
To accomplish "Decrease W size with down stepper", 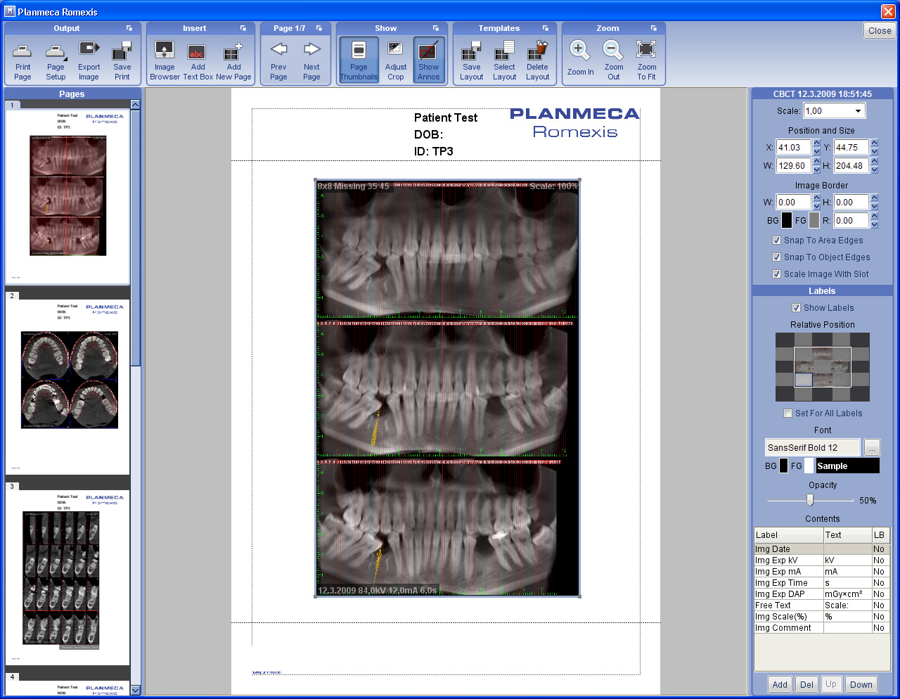I will (x=816, y=170).
